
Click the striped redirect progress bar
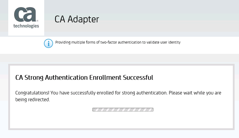coord(123,109)
